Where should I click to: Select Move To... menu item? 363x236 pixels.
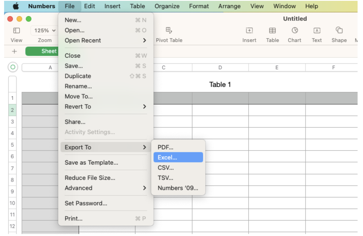coord(106,96)
